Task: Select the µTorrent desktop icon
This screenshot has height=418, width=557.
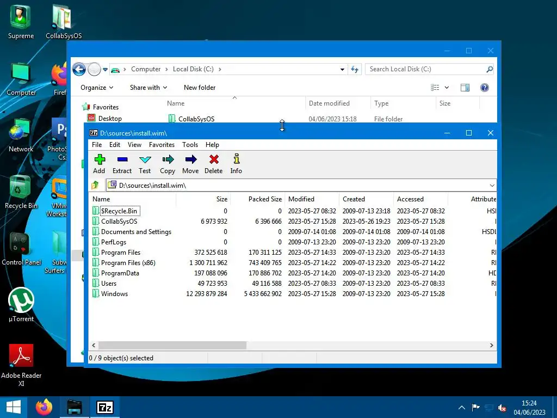Action: (x=21, y=305)
